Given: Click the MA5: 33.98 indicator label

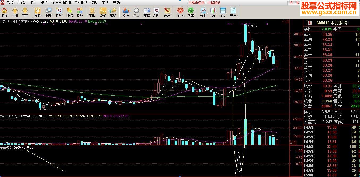Looking at the screenshot, I should (x=41, y=21).
